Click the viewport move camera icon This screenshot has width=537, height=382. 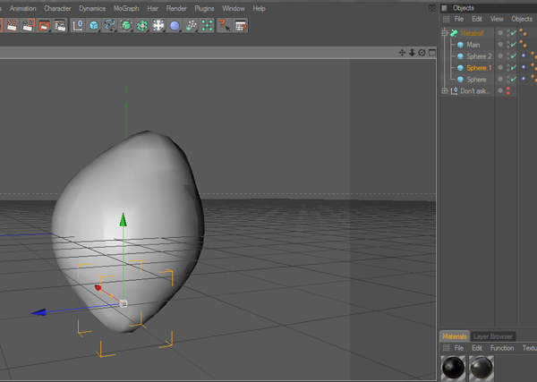click(x=402, y=53)
